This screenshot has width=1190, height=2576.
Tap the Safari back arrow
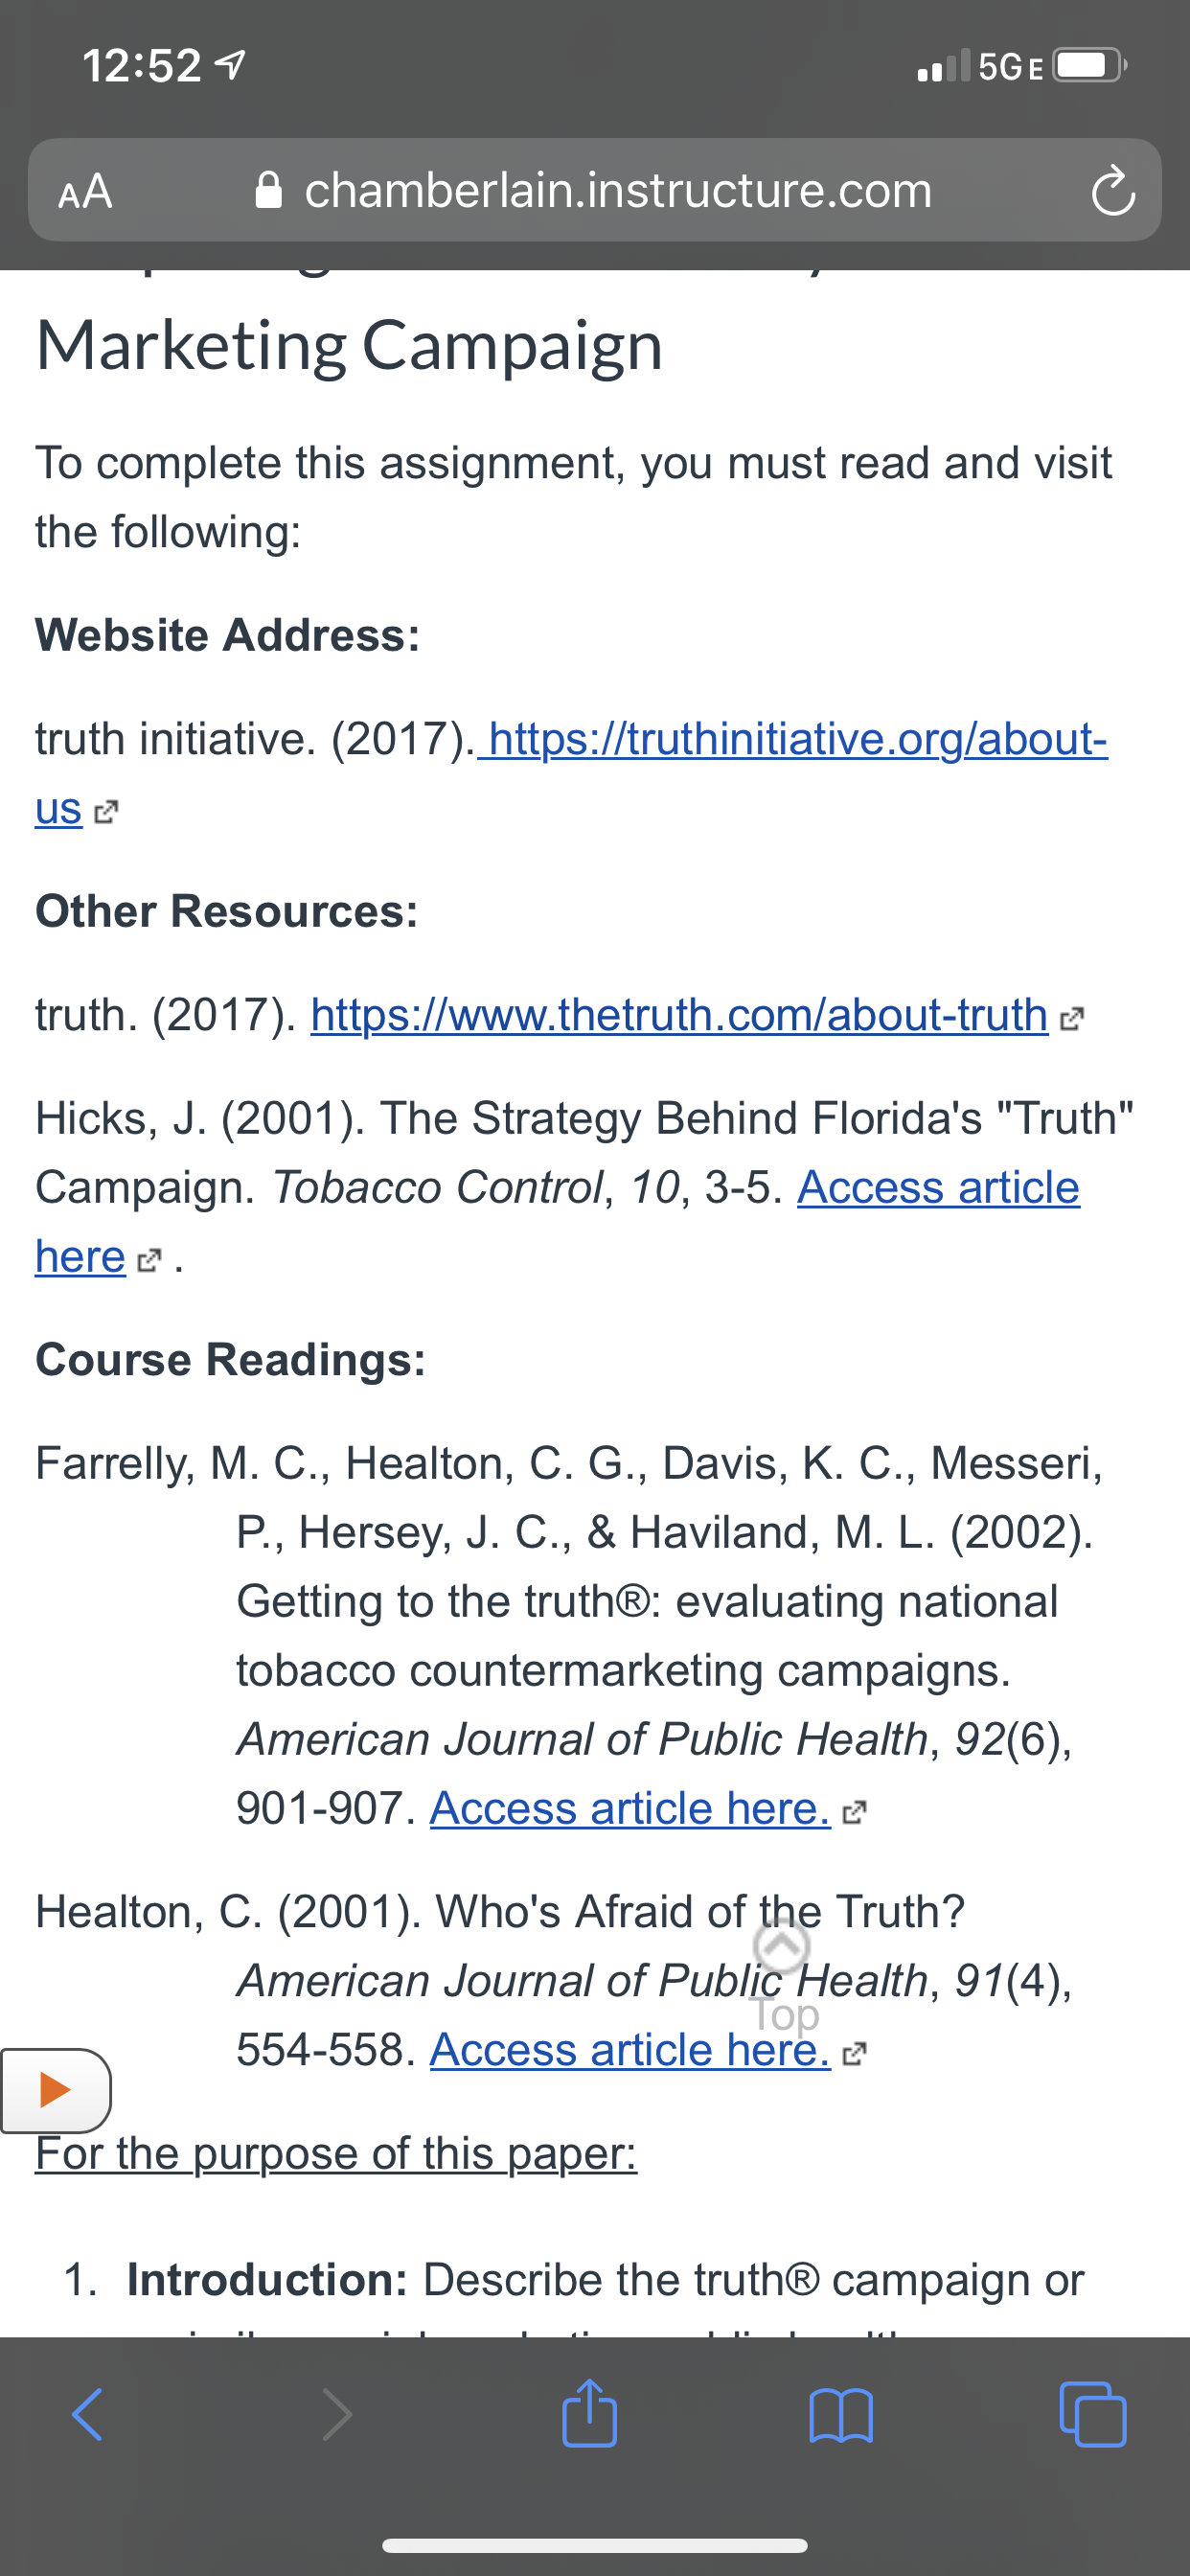(x=88, y=2415)
